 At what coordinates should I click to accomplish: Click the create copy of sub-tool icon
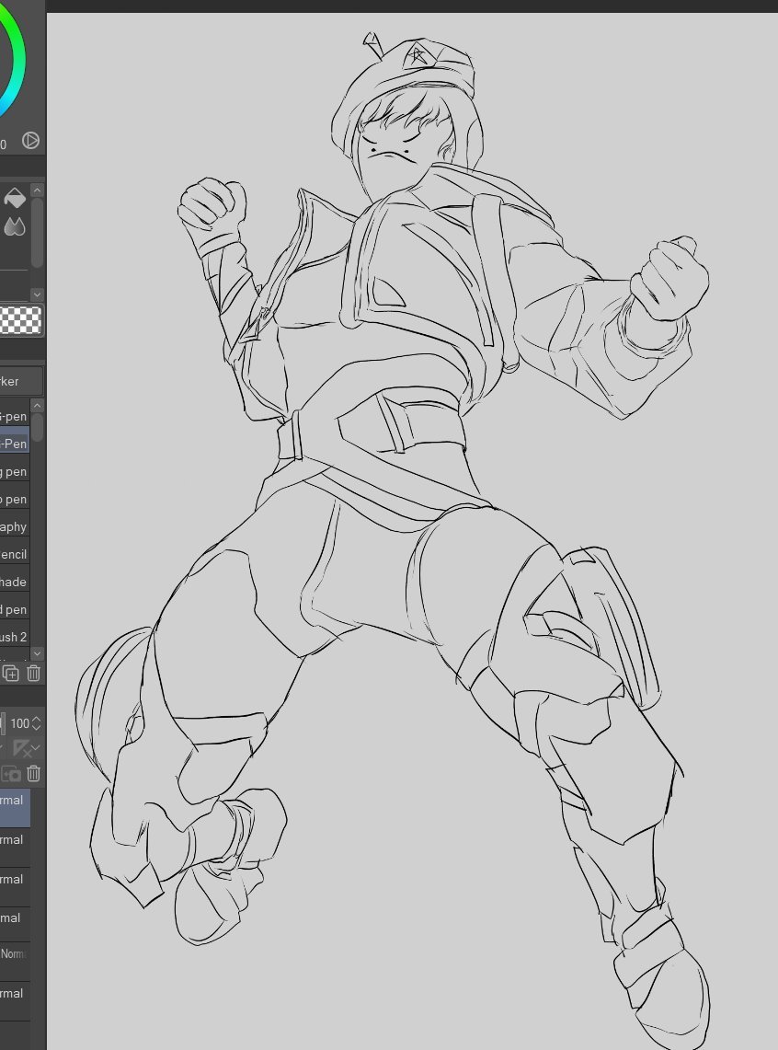pyautogui.click(x=12, y=673)
